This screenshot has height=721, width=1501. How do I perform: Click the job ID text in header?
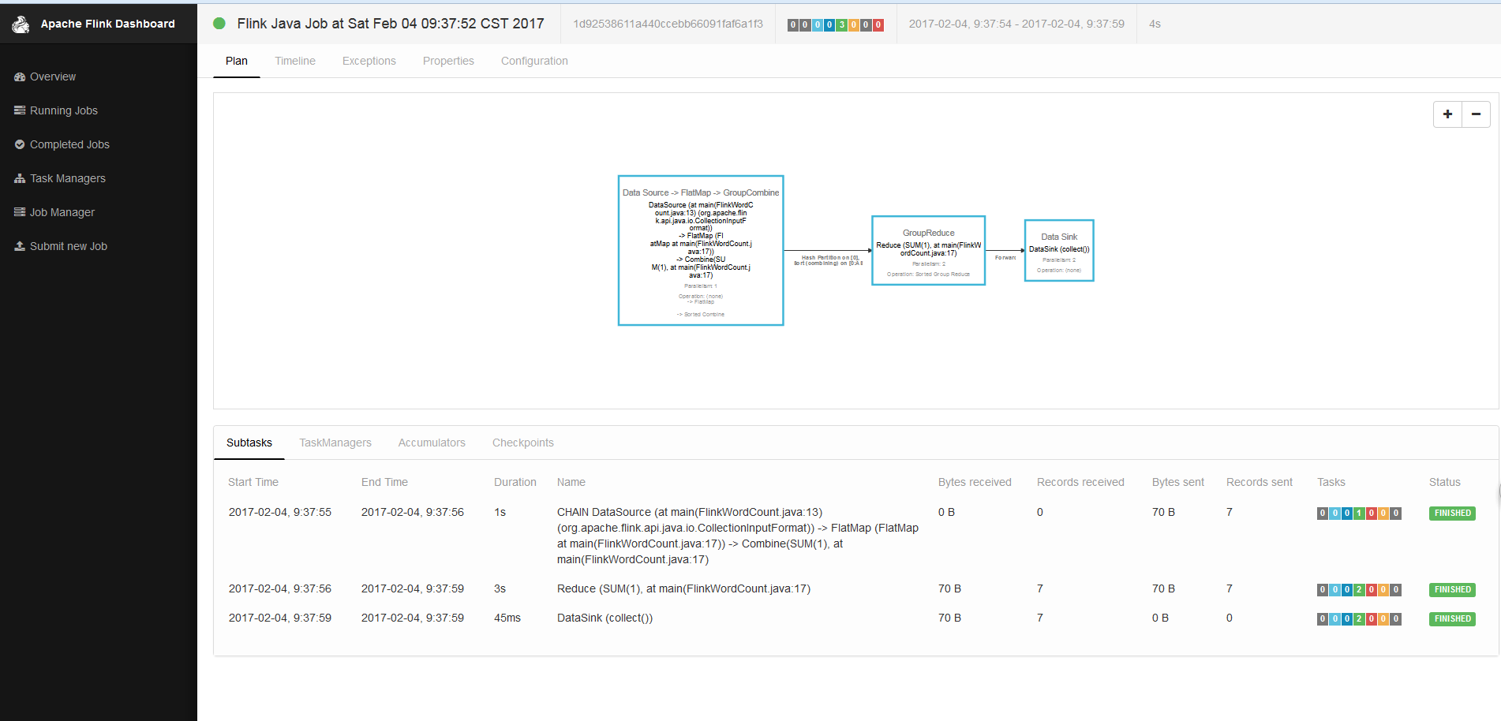tap(668, 24)
